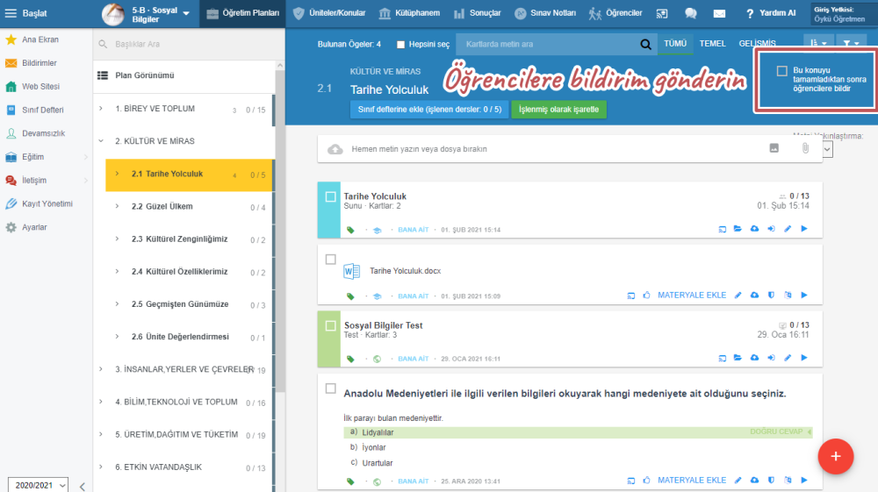Go to the Üniteler/Konular menu
Viewport: 878px width, 492px height.
click(x=329, y=13)
